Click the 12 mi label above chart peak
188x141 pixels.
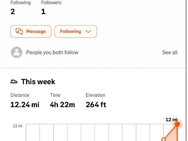tap(171, 119)
